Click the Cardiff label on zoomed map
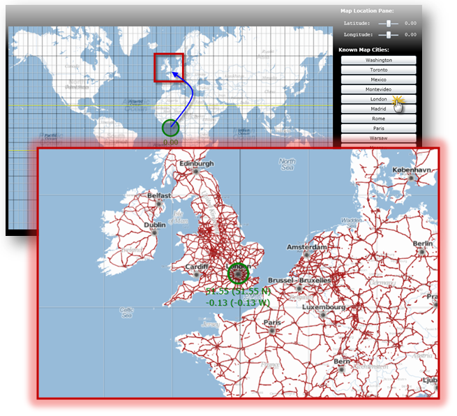Screen dimensions: 457x416 197,267
